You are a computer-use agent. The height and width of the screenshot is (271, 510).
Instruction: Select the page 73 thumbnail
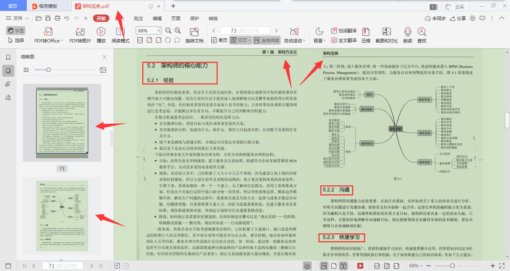62,122
